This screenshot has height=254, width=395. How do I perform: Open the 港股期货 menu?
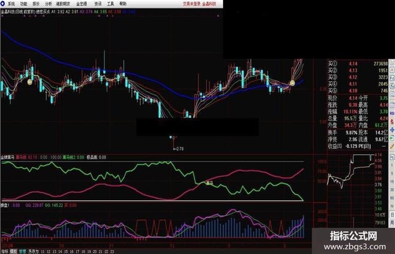coord(63,4)
